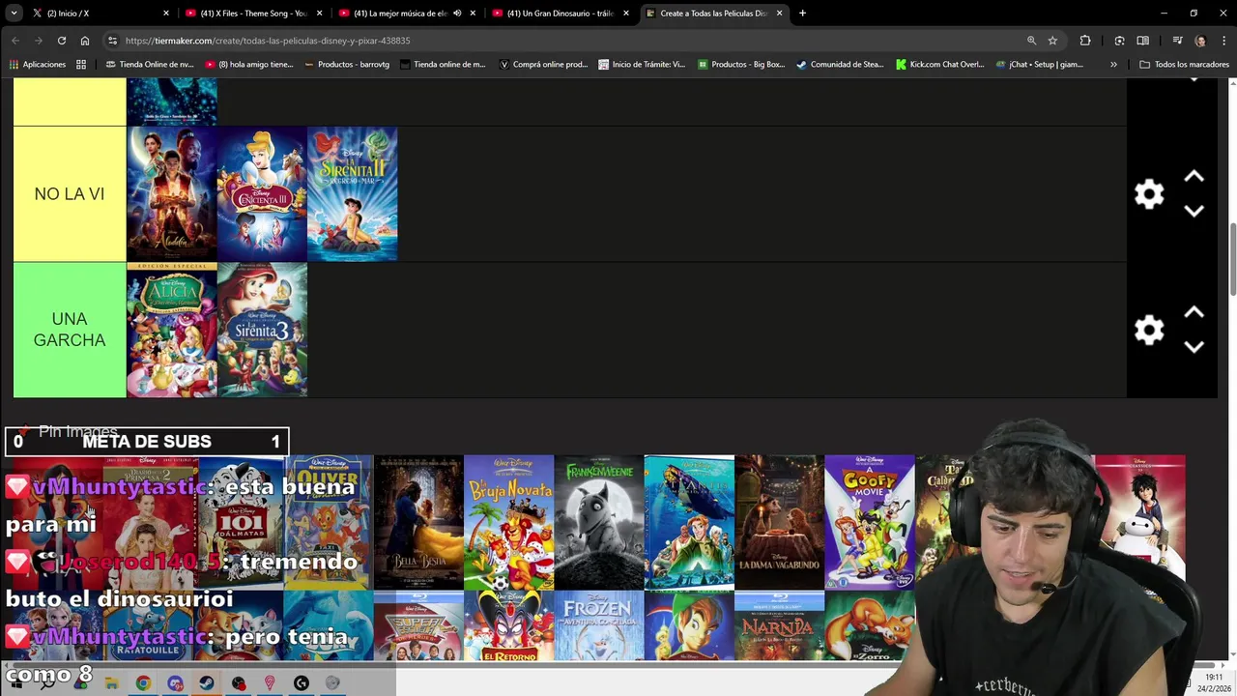Screen dimensions: 1237x696
Task: Move NO LA VI tier up
Action: (1194, 177)
